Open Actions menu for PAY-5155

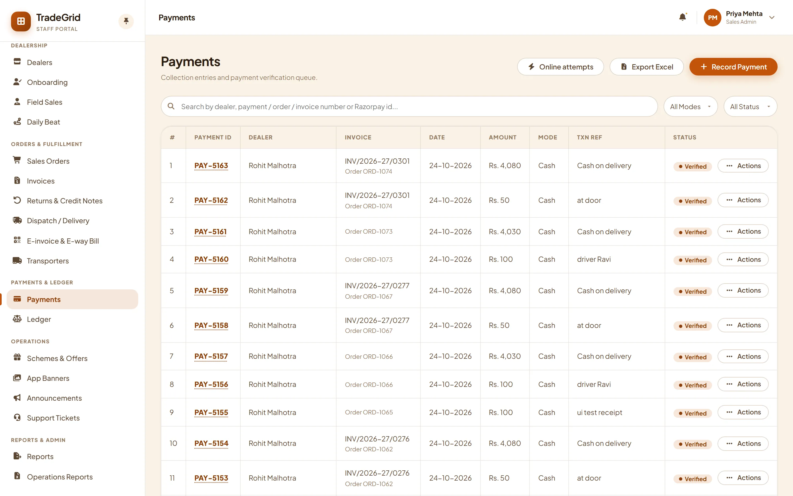743,412
